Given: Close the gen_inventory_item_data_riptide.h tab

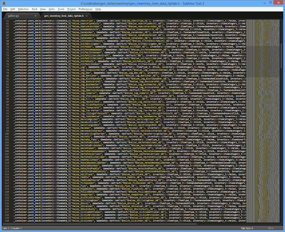Looking at the screenshot, I should click(87, 16).
